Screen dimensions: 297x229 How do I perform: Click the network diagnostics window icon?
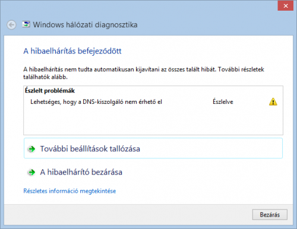pos(26,24)
